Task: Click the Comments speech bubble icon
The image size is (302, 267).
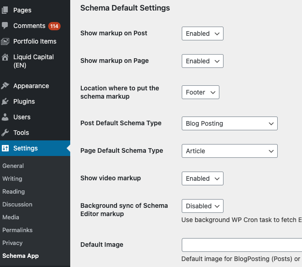Action: 5,26
